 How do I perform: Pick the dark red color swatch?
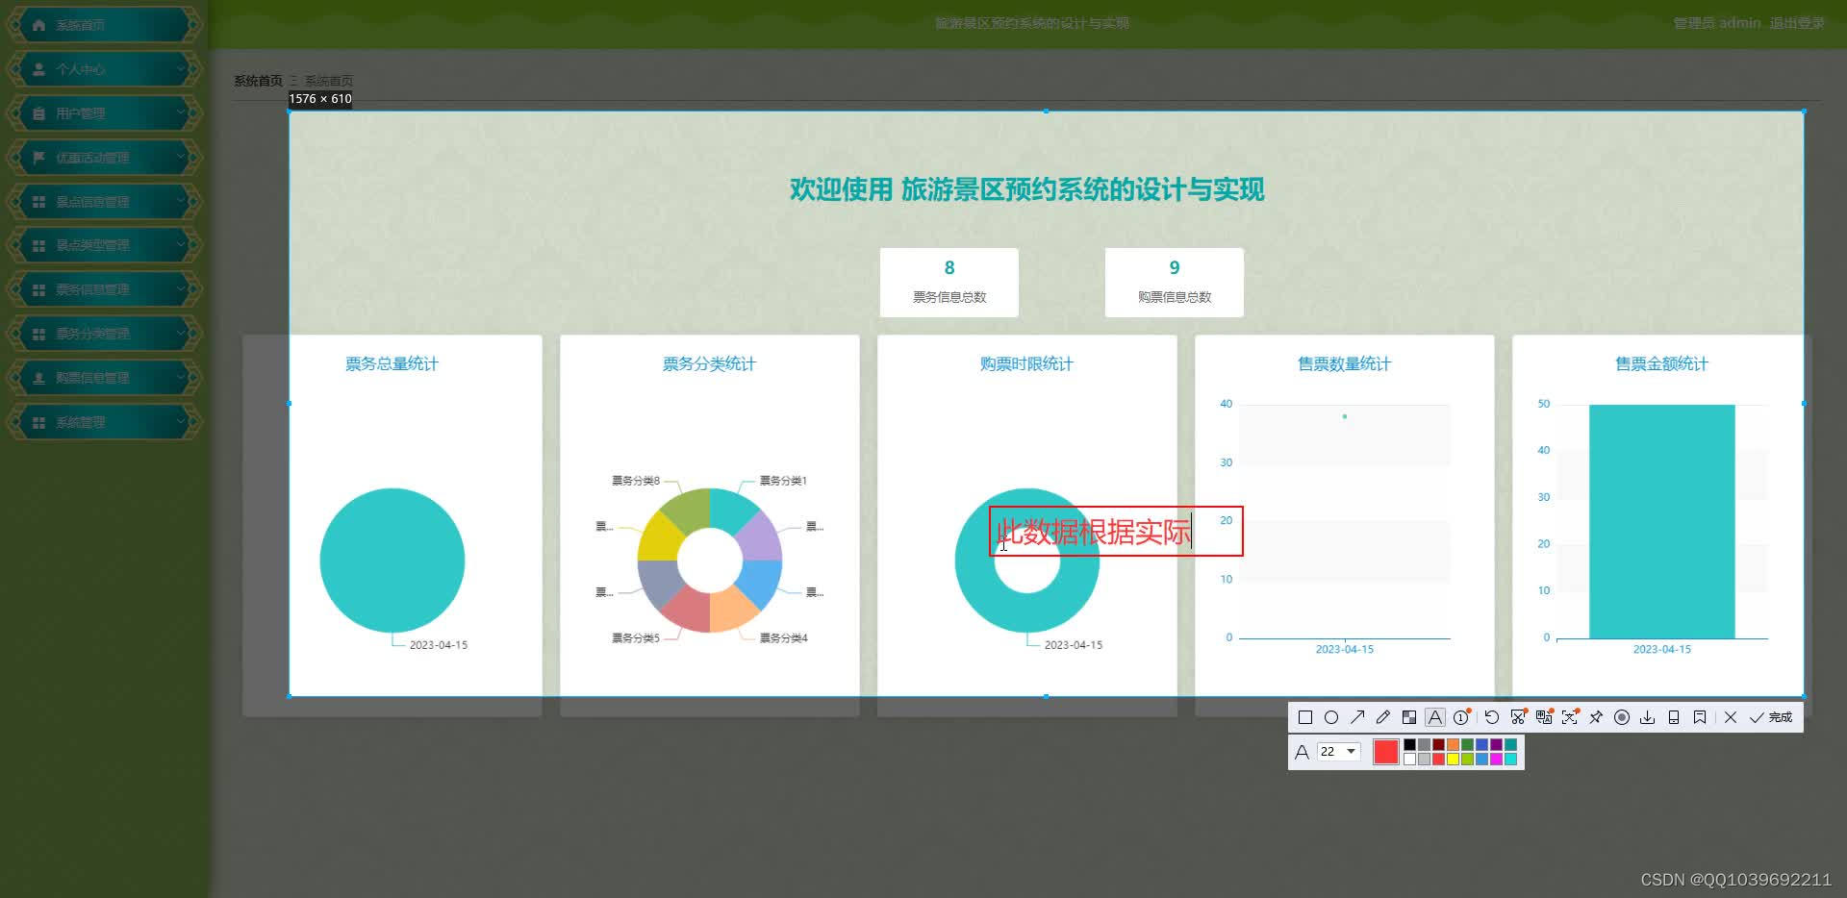(1438, 745)
